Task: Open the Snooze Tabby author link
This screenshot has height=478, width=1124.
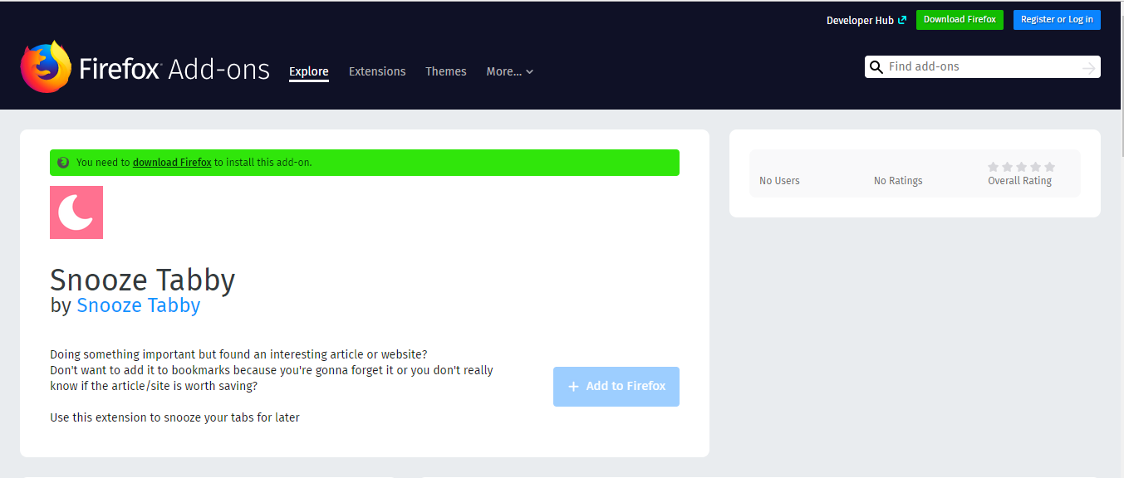Action: (x=139, y=305)
